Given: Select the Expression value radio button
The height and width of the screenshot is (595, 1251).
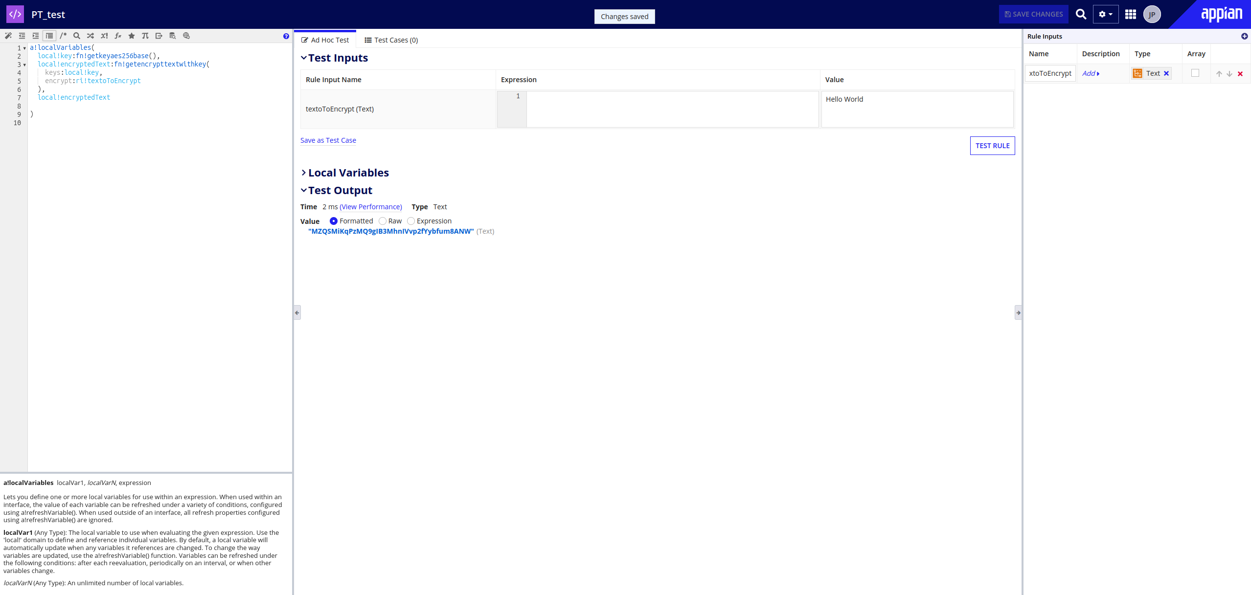Looking at the screenshot, I should pos(411,221).
